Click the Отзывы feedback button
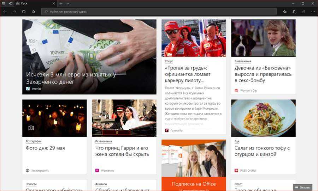 [302, 187]
